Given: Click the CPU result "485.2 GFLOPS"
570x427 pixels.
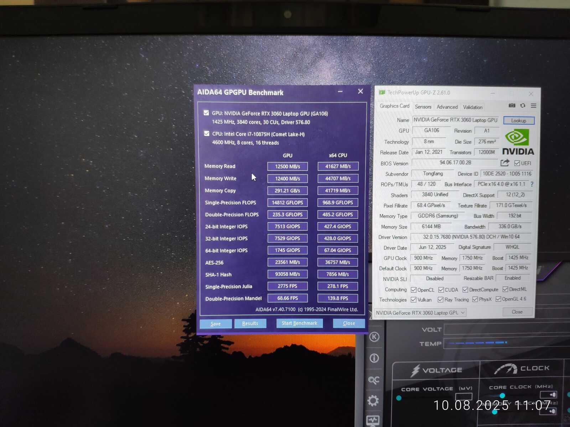Looking at the screenshot, I should pyautogui.click(x=338, y=215).
